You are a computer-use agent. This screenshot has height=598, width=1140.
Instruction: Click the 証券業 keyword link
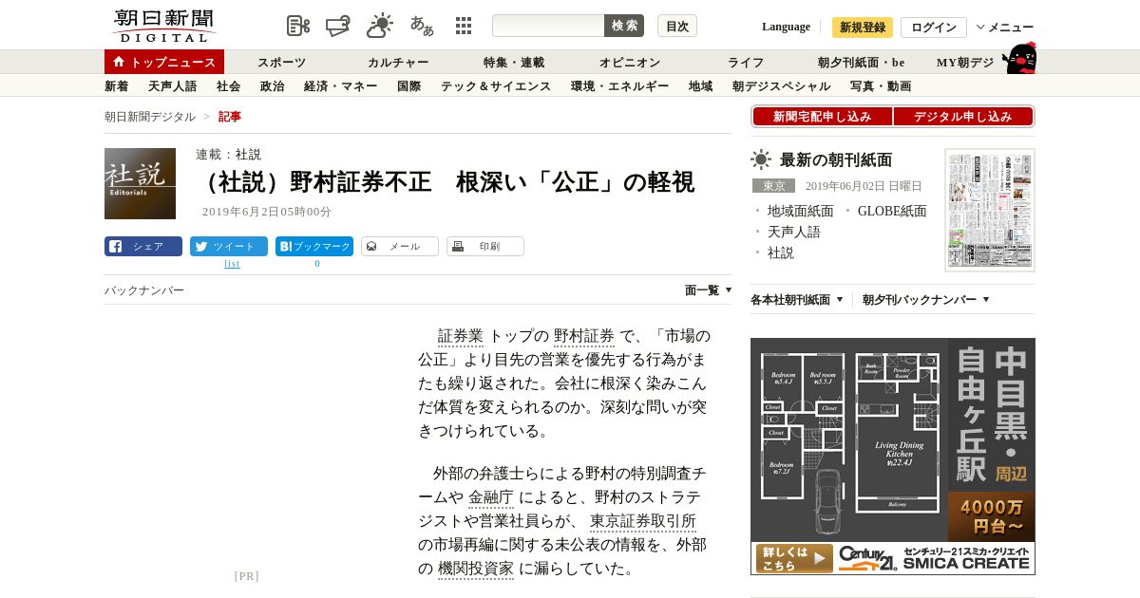(461, 336)
